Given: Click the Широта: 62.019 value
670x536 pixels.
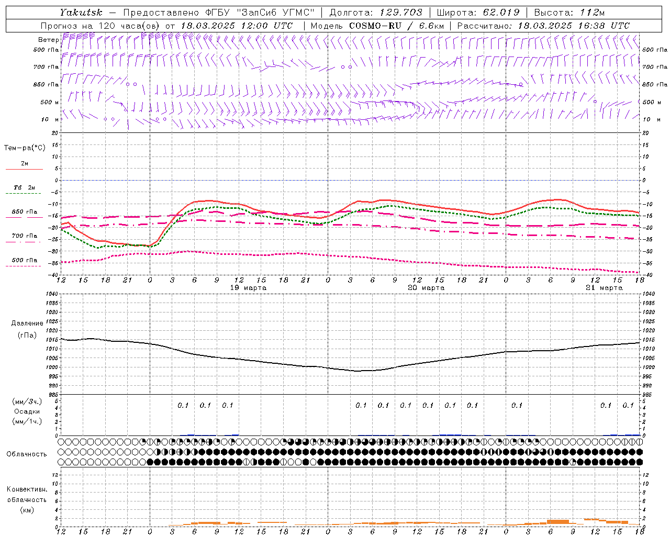Looking at the screenshot, I should pos(478,13).
